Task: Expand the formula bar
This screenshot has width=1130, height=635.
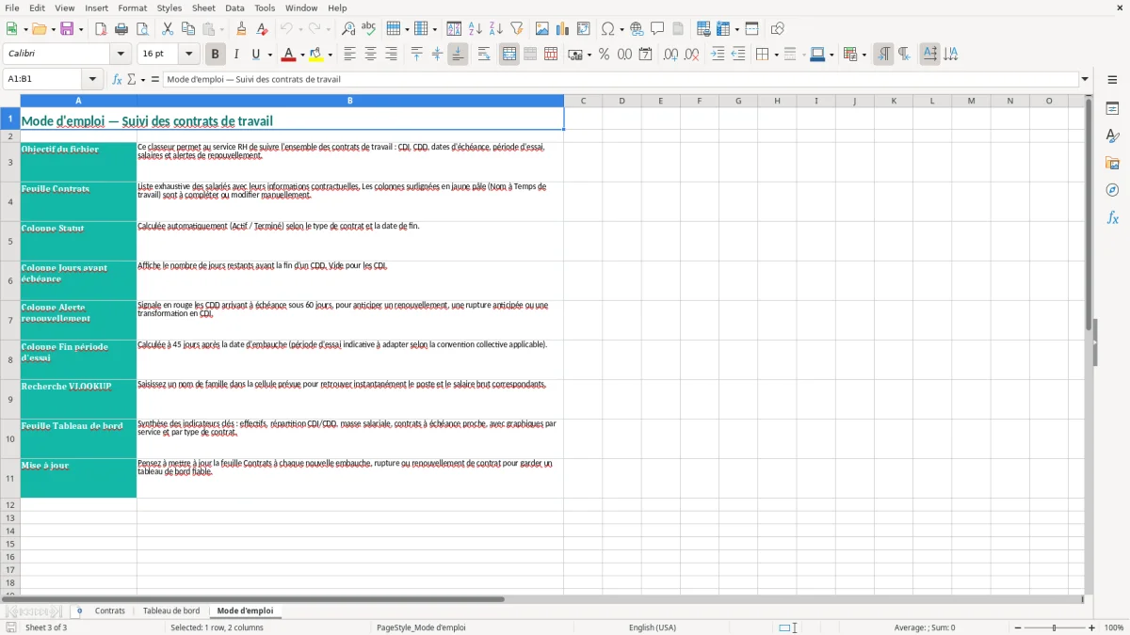Action: pos(1085,79)
